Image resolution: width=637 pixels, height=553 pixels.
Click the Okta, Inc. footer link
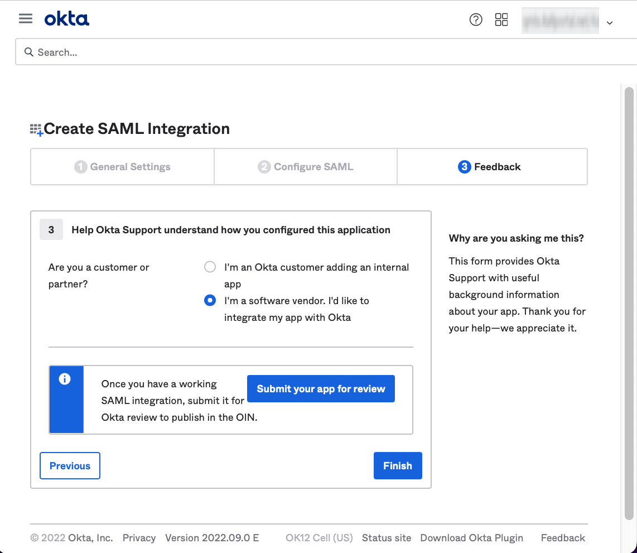pos(90,538)
